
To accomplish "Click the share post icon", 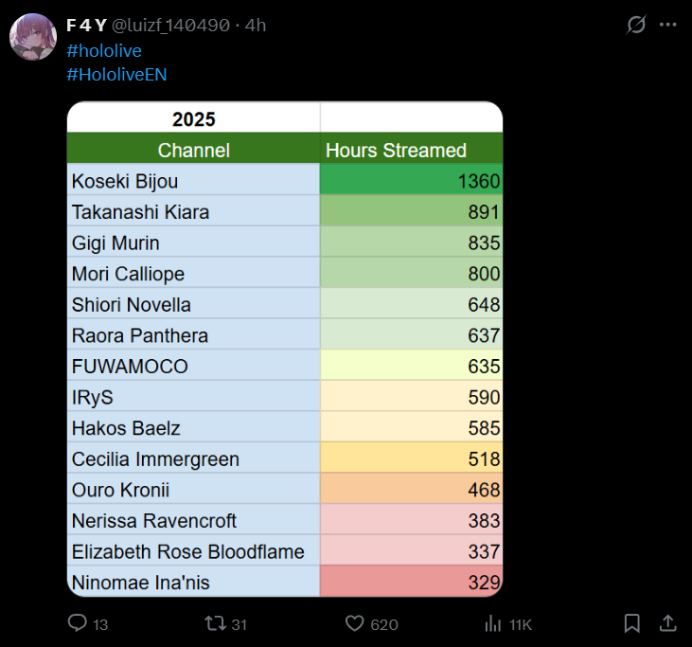I will (x=667, y=623).
